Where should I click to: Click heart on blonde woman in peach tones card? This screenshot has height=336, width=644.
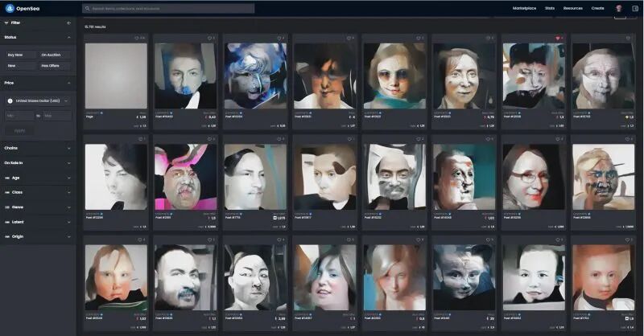(419, 240)
